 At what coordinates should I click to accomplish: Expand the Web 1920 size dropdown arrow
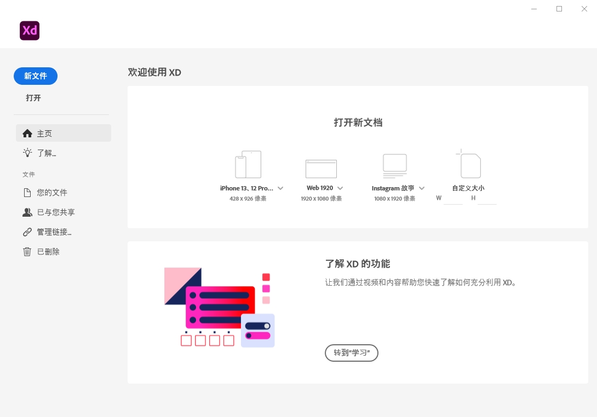(340, 188)
